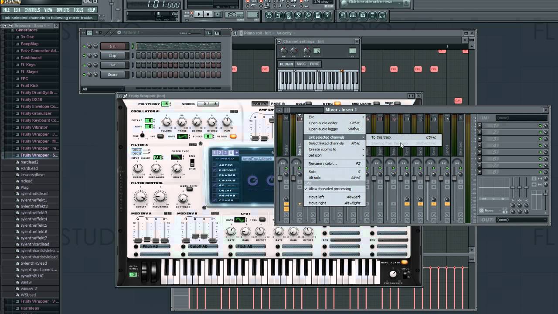Open the EDIT menu

coord(17,10)
